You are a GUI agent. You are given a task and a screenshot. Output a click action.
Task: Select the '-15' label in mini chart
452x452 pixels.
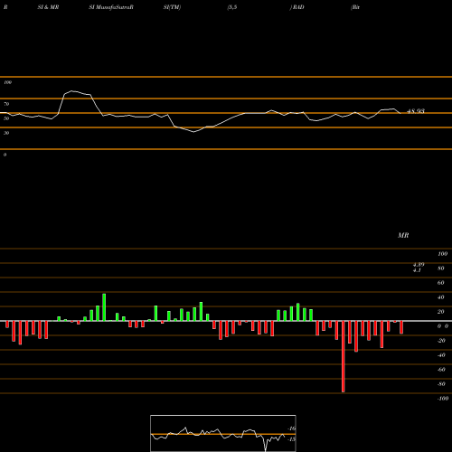point(292,439)
